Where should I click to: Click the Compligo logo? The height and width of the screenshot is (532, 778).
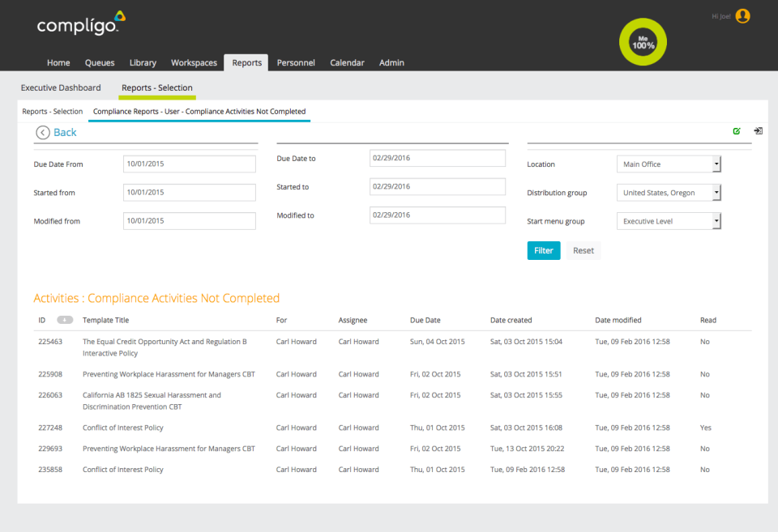81,23
